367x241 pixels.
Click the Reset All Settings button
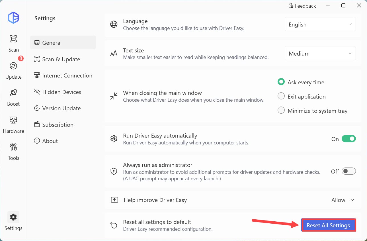(328, 225)
